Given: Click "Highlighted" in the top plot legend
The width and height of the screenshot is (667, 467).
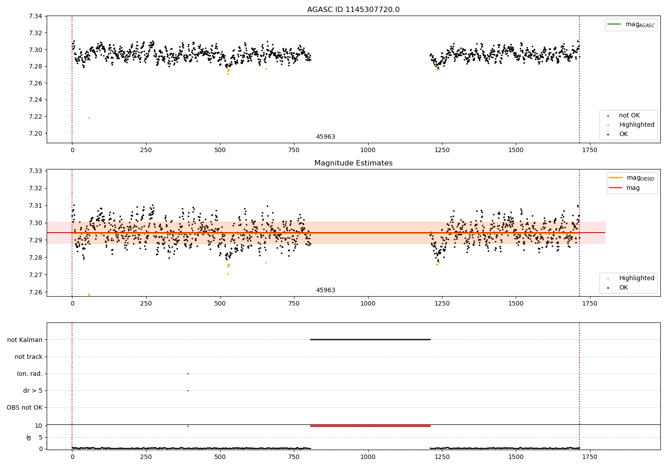Looking at the screenshot, I should click(x=637, y=125).
